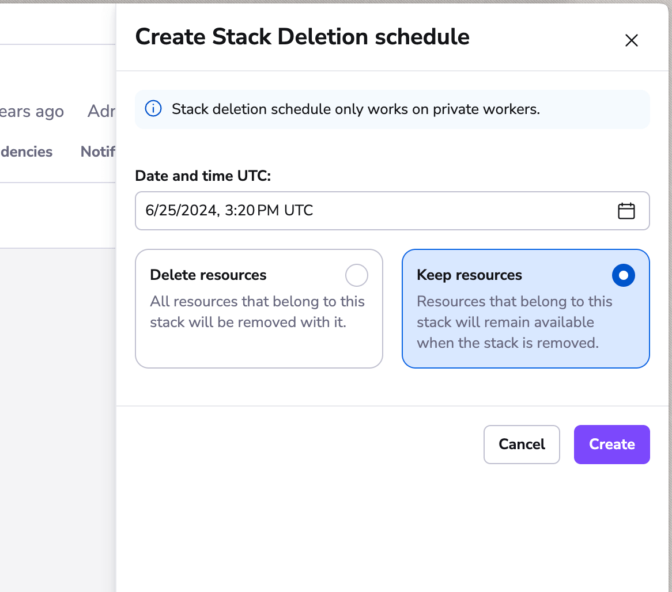Switch to the Notifications tab behind the dialog

97,151
